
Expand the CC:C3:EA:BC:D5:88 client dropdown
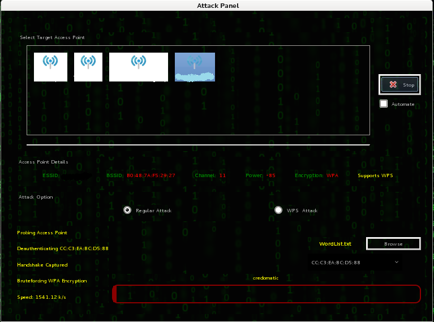355,262
